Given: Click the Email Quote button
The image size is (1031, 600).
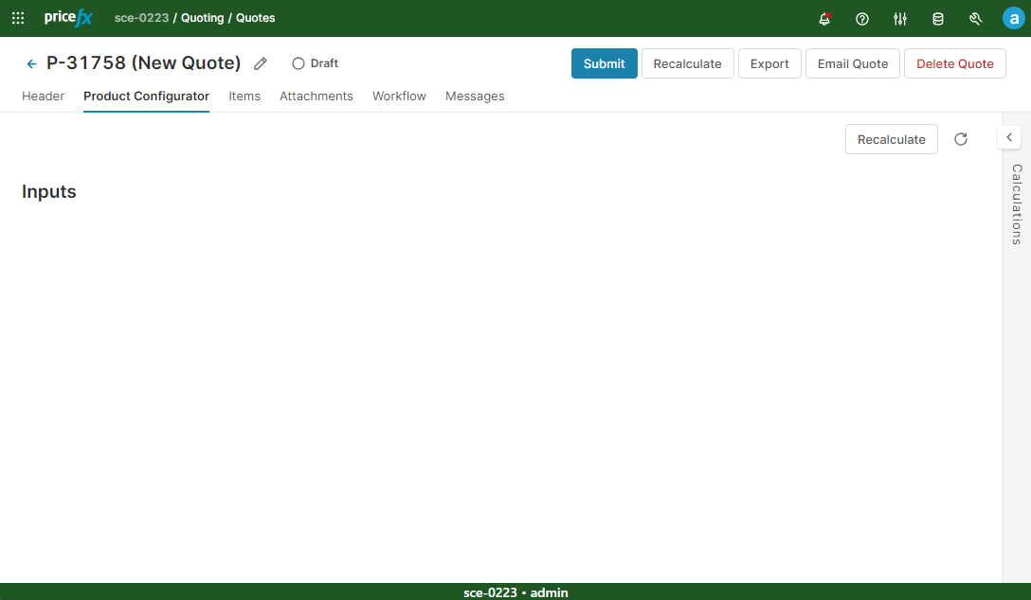Looking at the screenshot, I should (x=852, y=63).
